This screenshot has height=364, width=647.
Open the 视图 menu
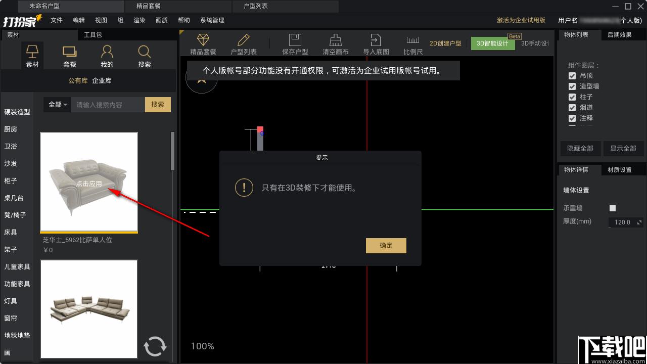(x=101, y=20)
